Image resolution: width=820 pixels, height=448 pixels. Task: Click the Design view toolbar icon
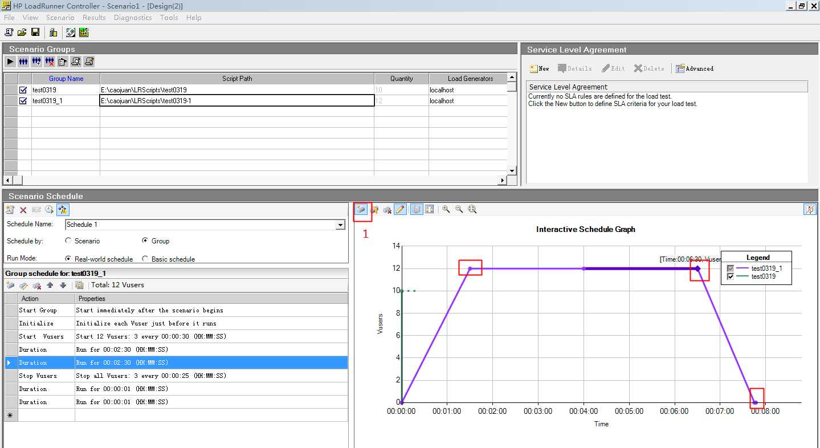[71, 32]
